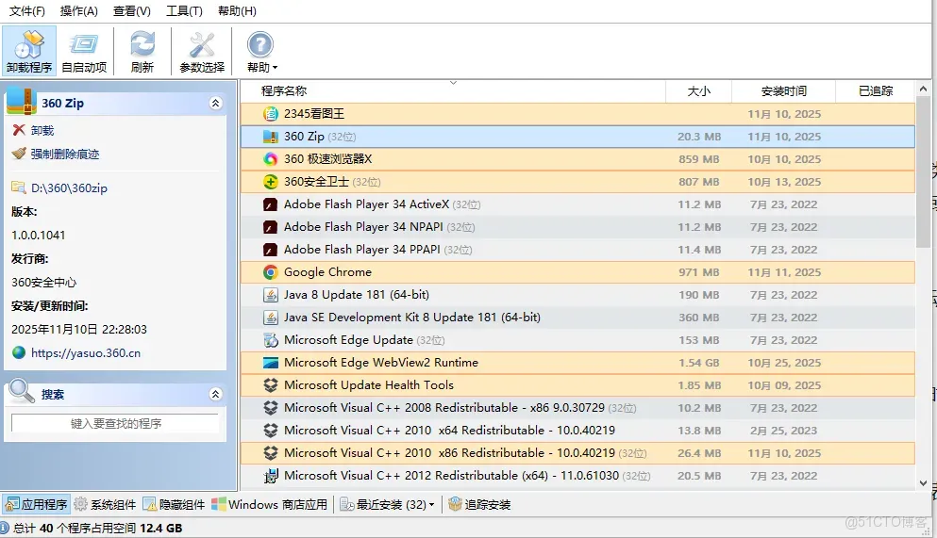Sort by the 程序名称 column header
The width and height of the screenshot is (937, 538).
click(x=453, y=91)
